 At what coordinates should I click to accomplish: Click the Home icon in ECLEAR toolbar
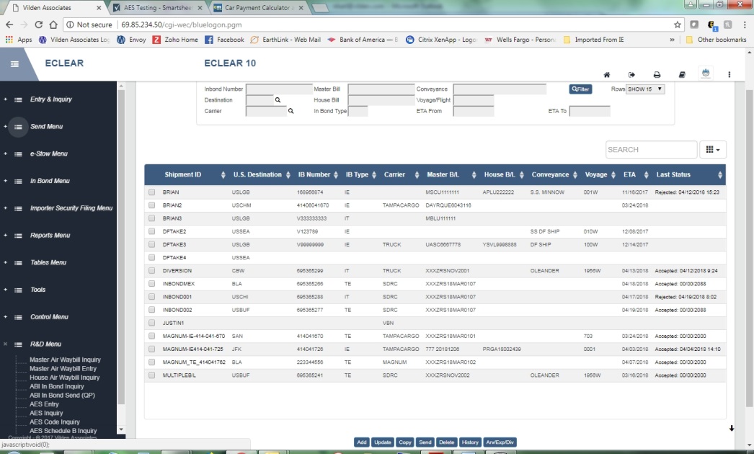[607, 74]
